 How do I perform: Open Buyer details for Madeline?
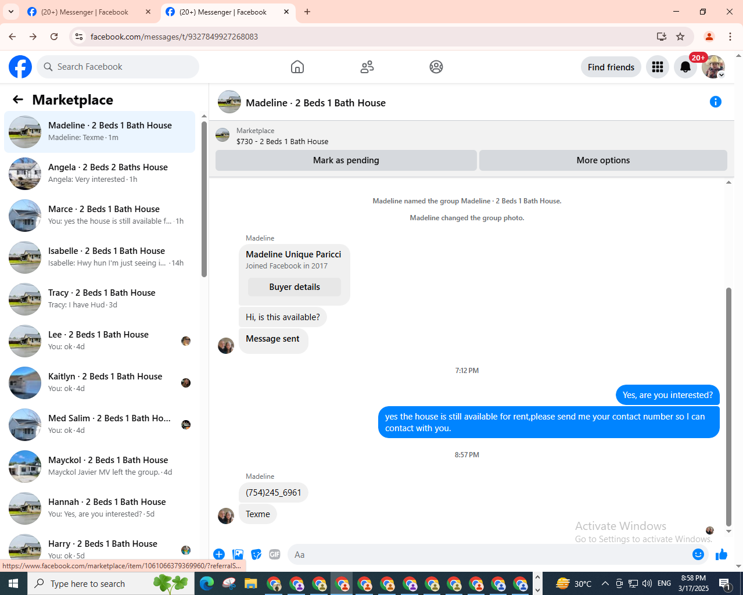click(295, 287)
